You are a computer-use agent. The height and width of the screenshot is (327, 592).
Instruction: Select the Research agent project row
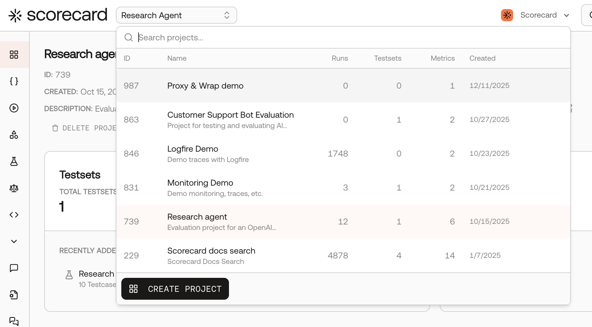[x=343, y=221]
